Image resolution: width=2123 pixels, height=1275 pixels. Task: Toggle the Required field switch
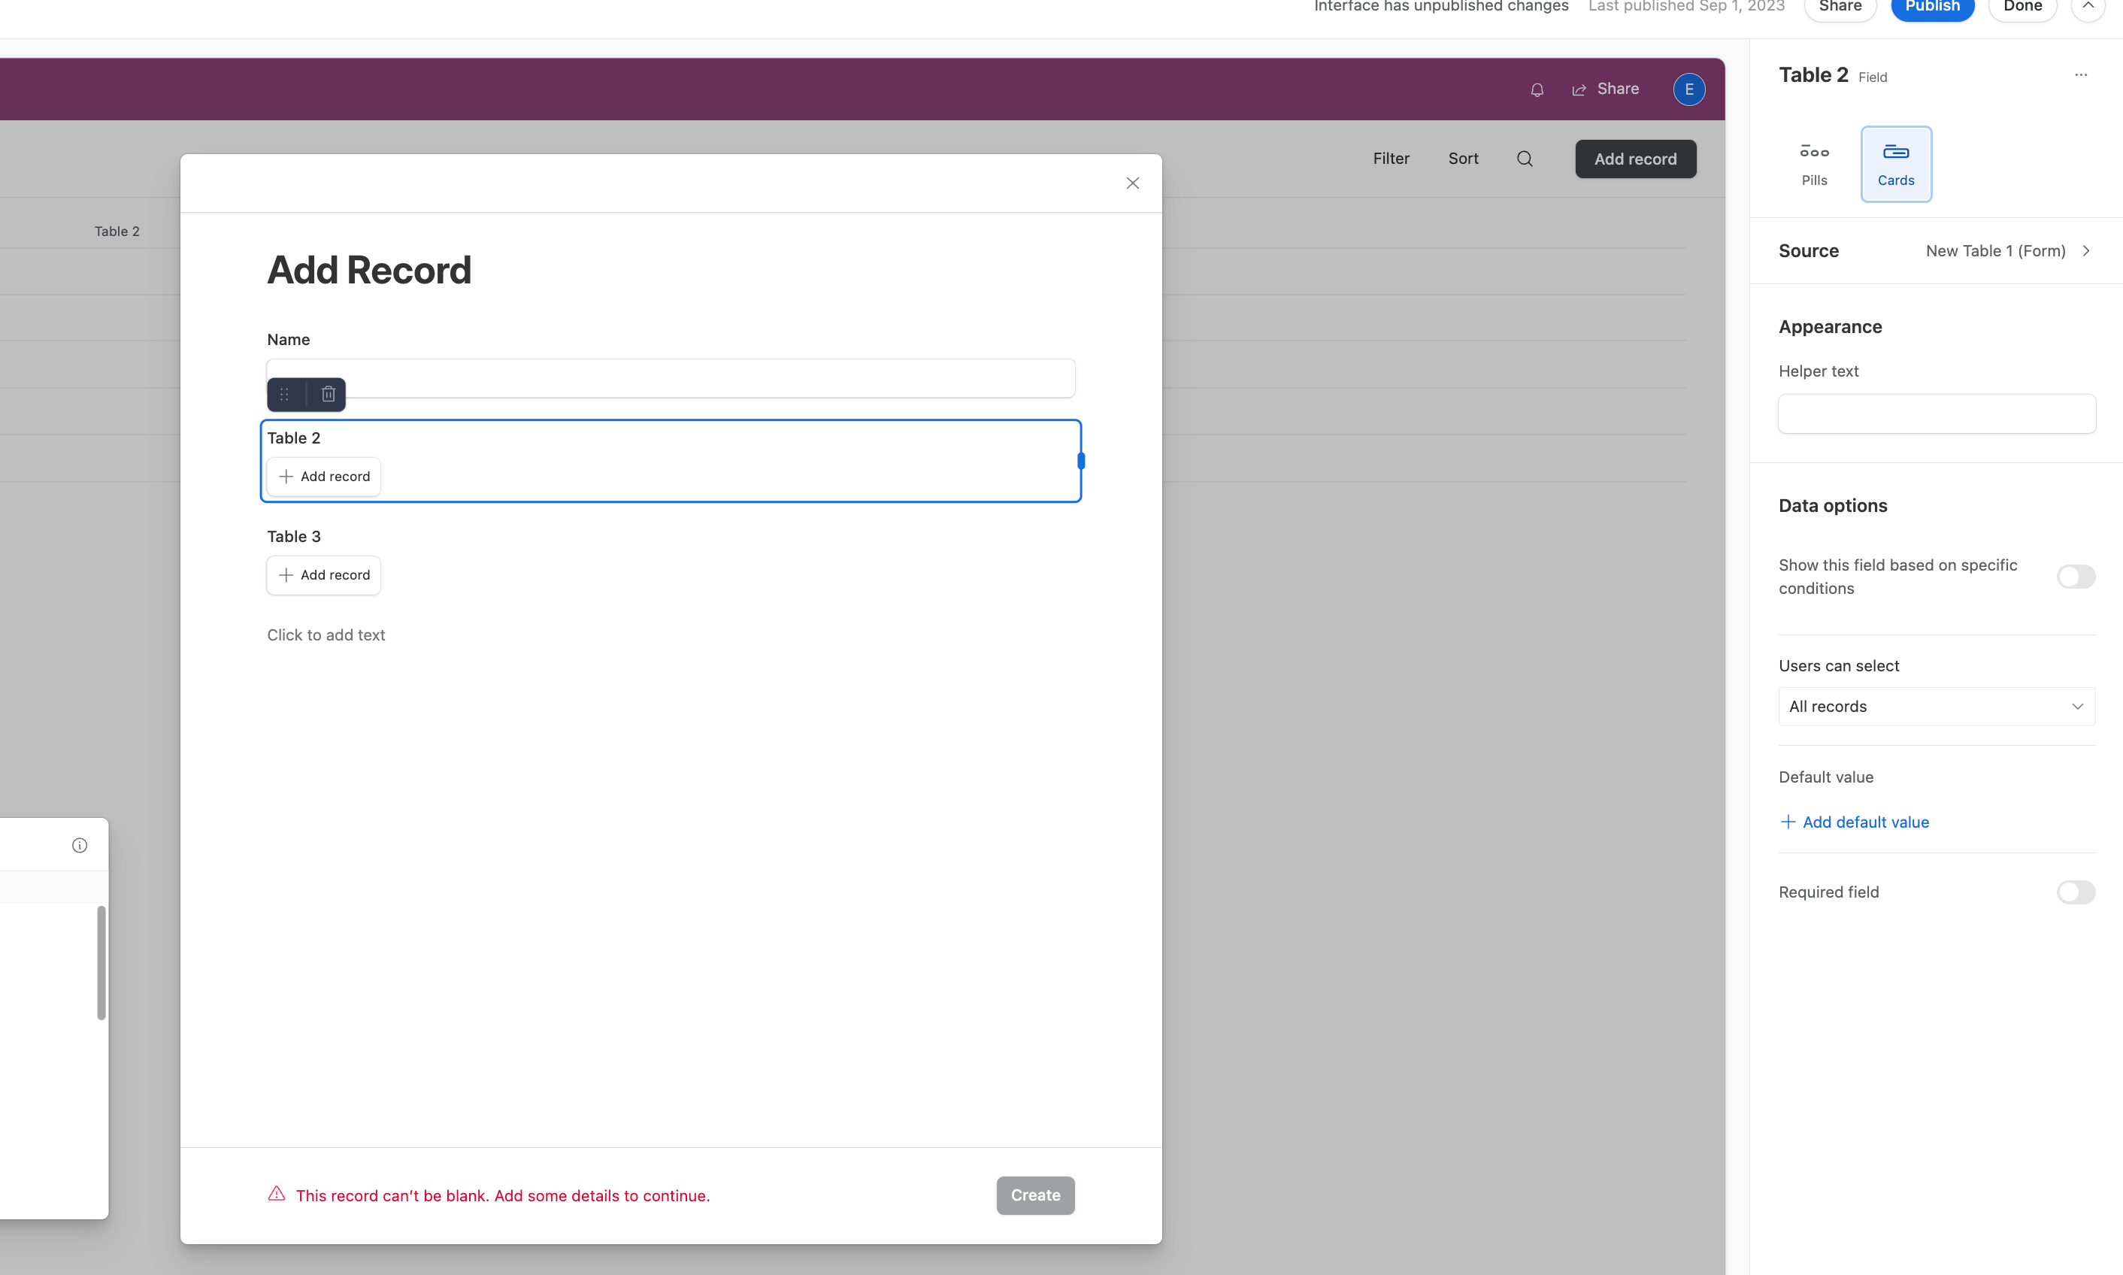(2075, 892)
